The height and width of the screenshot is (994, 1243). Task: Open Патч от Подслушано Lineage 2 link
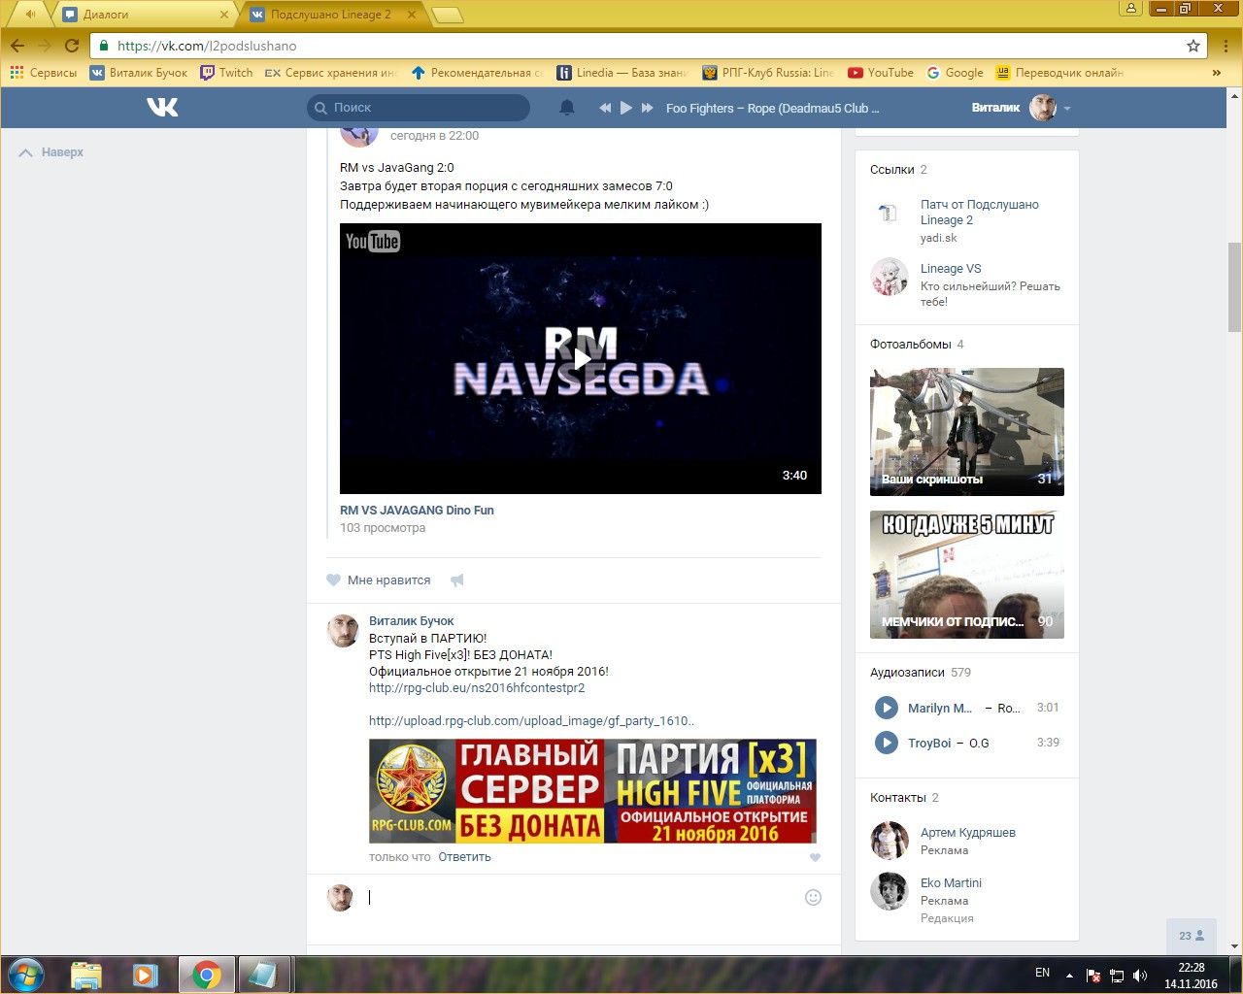pyautogui.click(x=979, y=212)
